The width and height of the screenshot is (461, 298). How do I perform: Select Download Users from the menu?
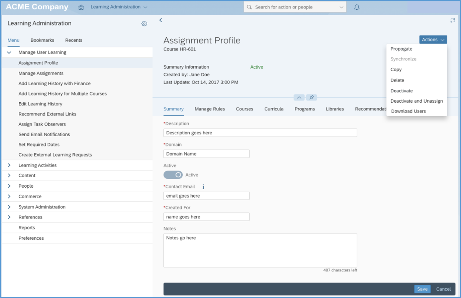[x=408, y=111]
